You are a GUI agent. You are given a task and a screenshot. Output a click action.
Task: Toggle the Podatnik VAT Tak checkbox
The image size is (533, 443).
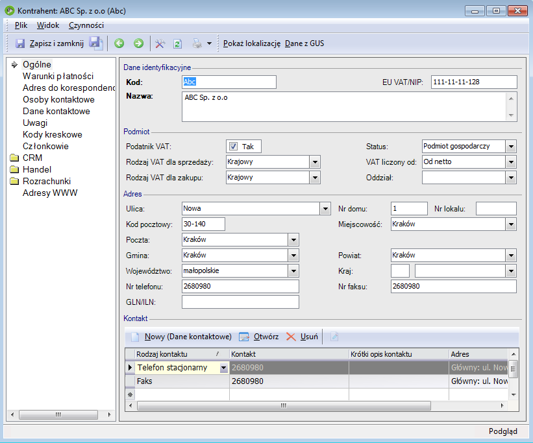pos(233,147)
